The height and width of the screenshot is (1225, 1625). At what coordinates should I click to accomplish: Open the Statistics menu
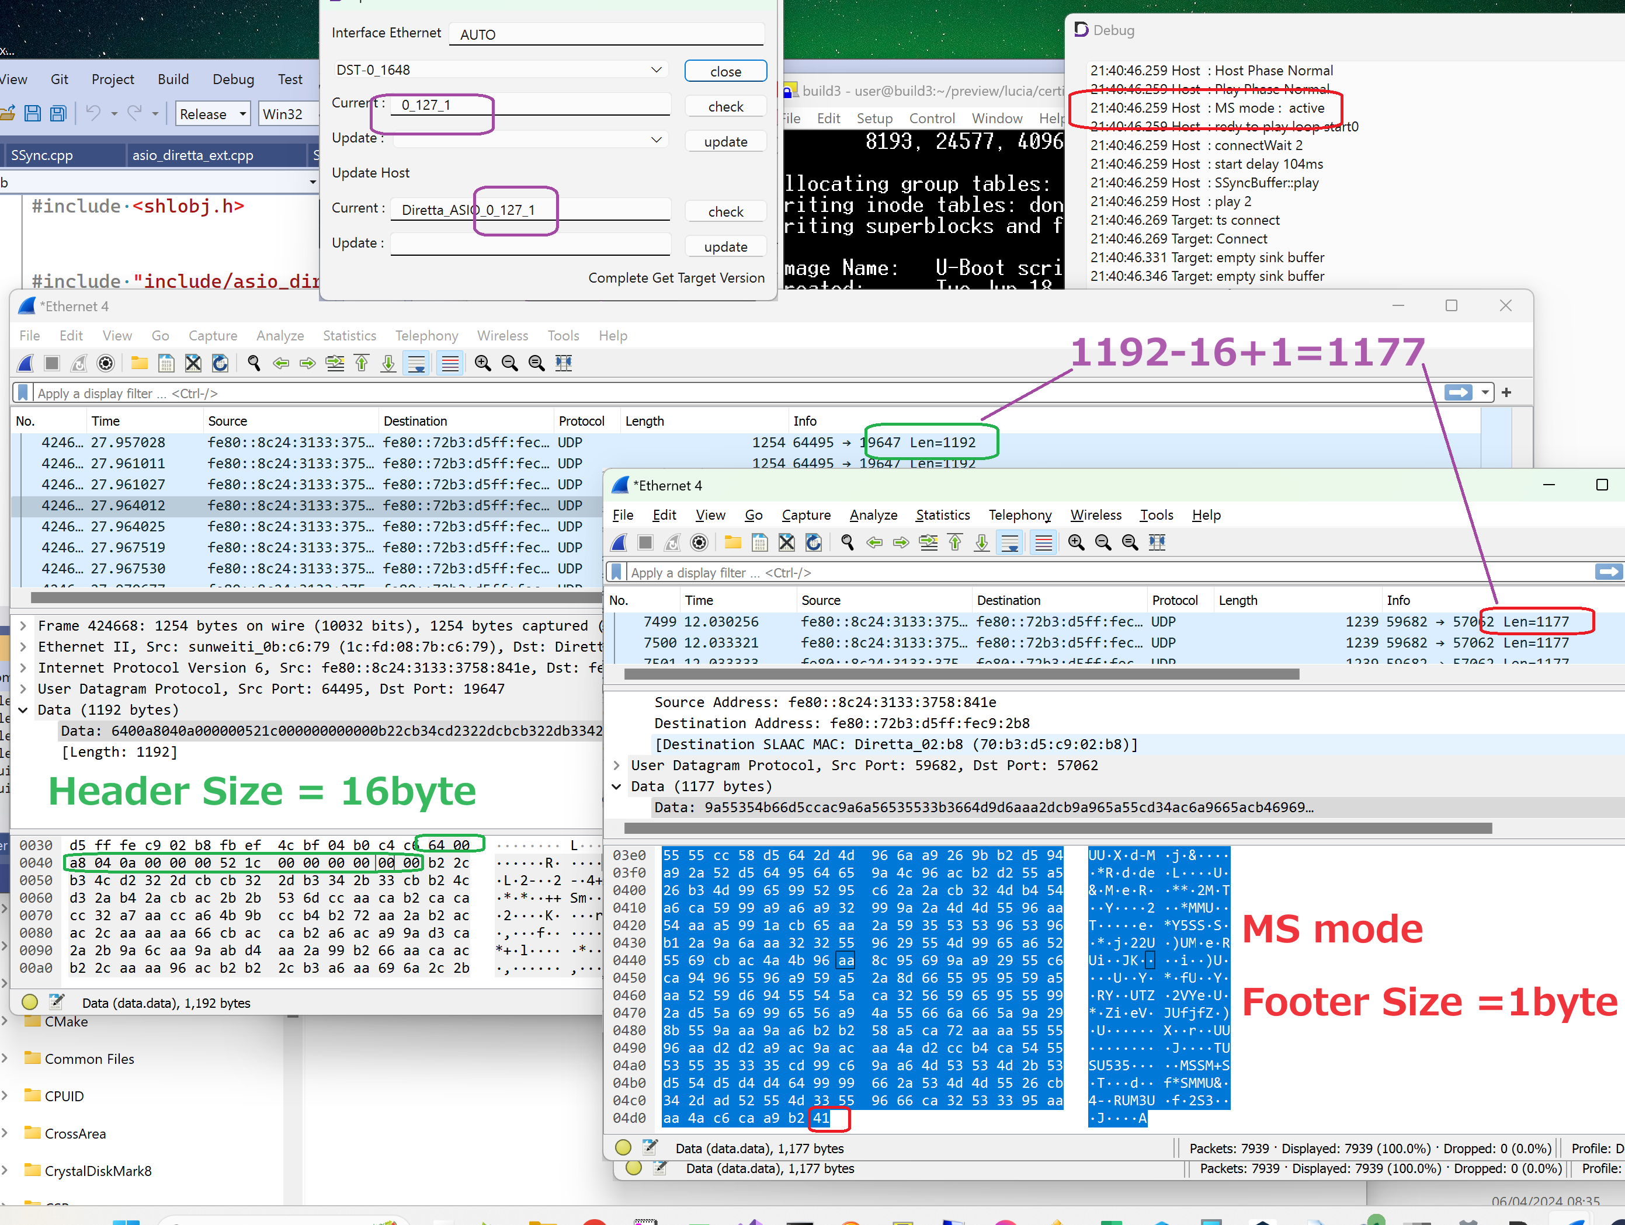(x=942, y=515)
